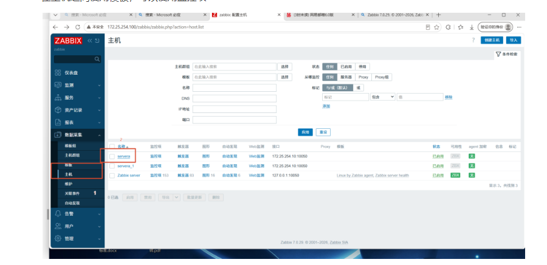Viewport: 547px width, 265px height.
Task: Click 导入 import button
Action: click(x=514, y=40)
